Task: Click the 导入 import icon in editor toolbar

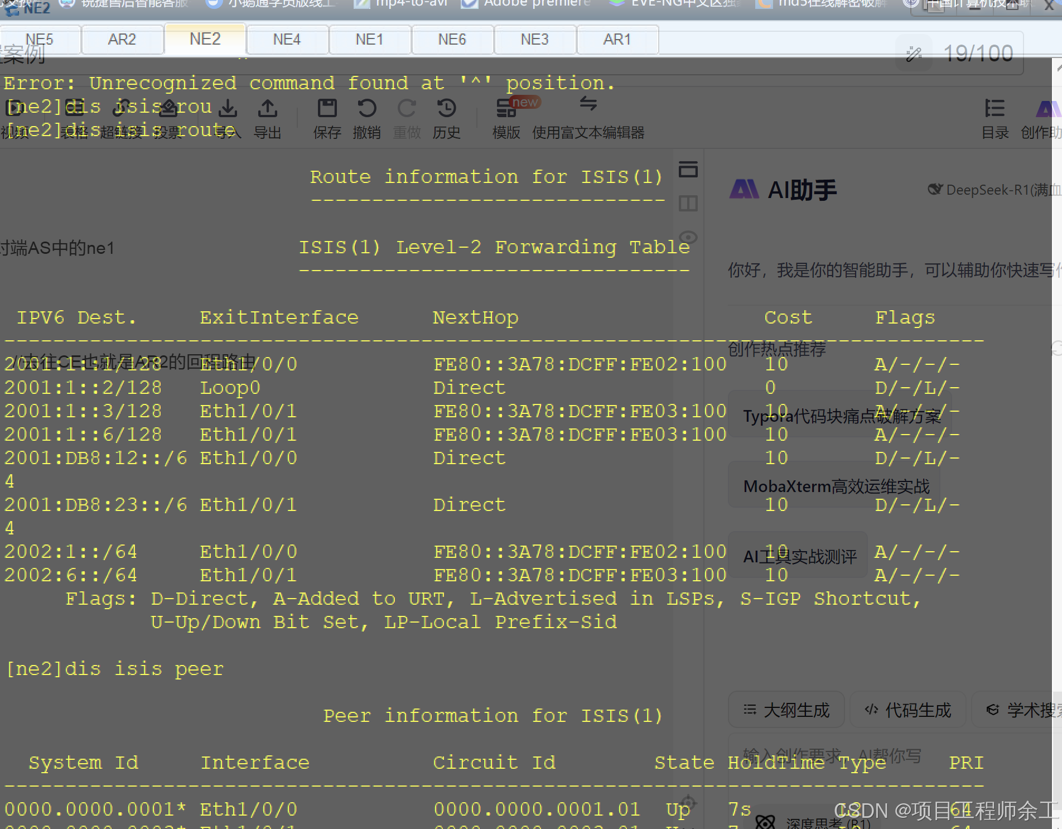Action: pyautogui.click(x=228, y=119)
